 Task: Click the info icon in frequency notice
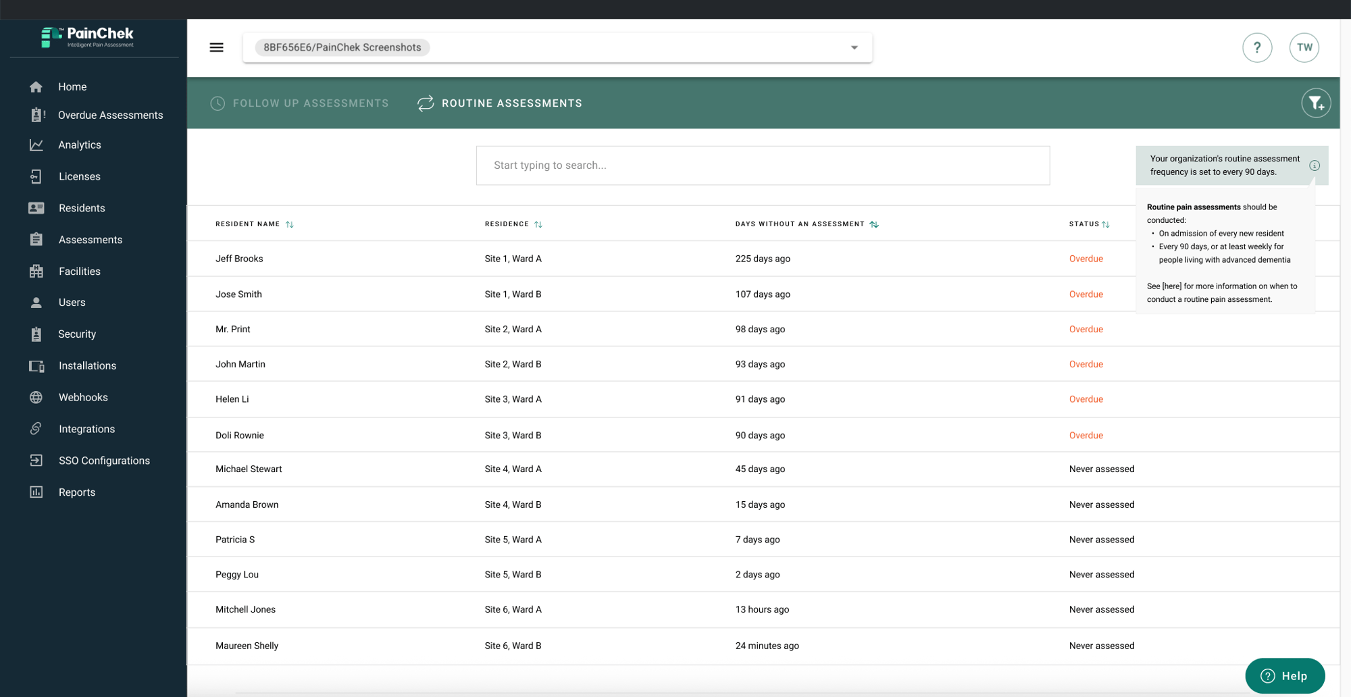pos(1315,165)
